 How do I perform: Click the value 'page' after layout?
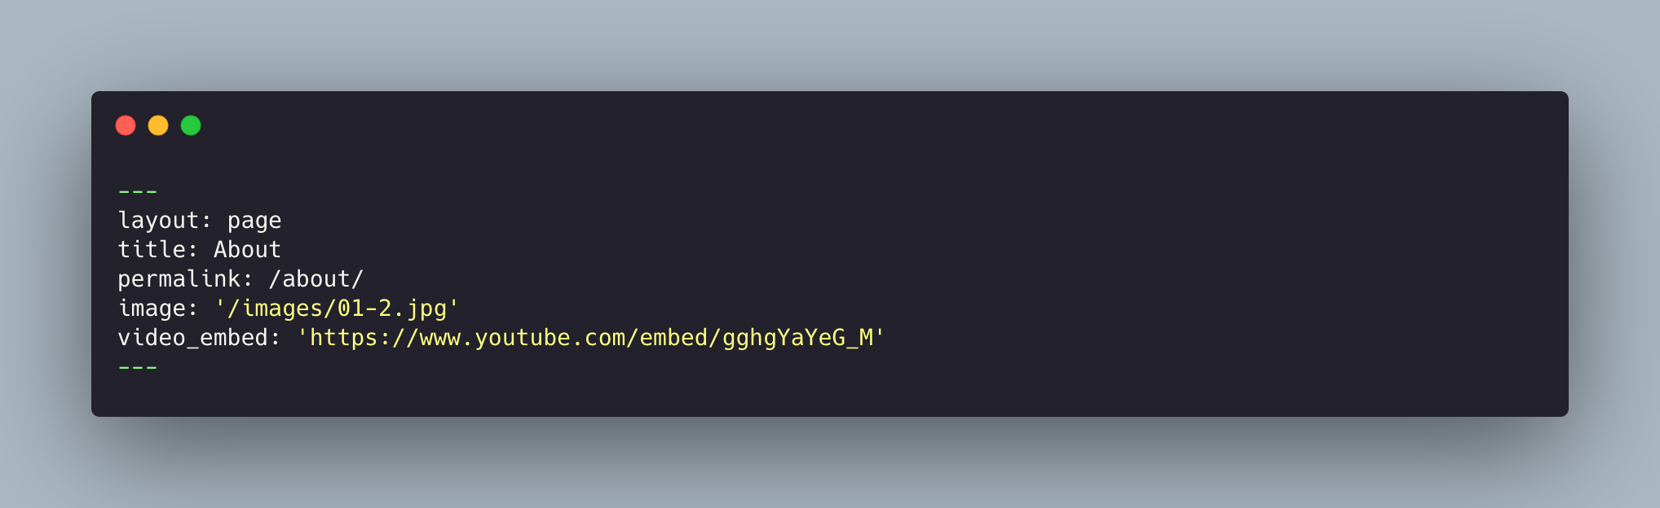254,221
